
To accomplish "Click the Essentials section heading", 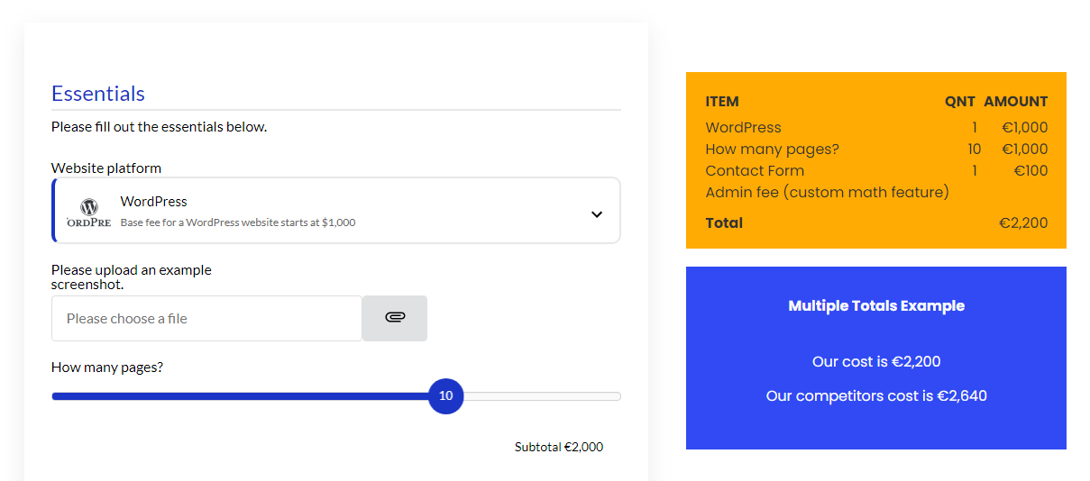I will pos(98,94).
